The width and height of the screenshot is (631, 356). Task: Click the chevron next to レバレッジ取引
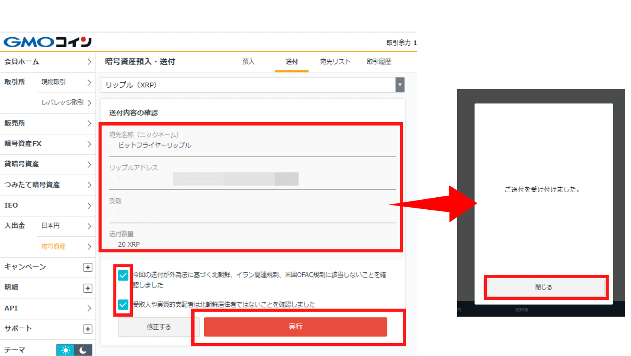coord(89,102)
